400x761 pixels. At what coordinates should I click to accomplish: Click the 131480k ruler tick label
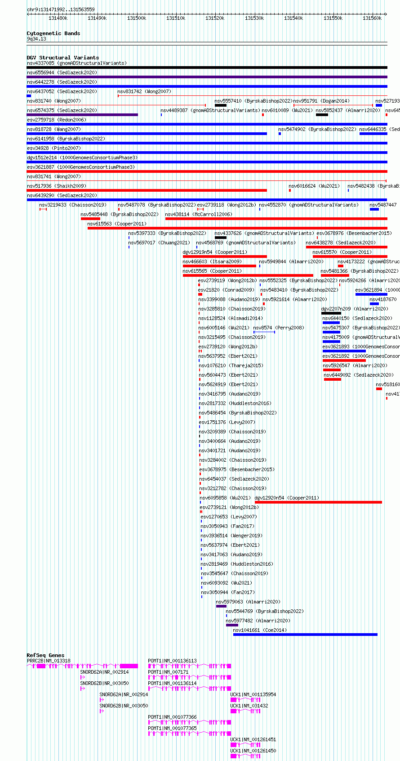pyautogui.click(x=58, y=18)
